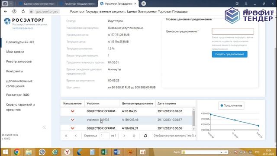The width and height of the screenshot is (277, 156).
Task: Click the down arrow in 10:02:57 row
Action: [x=72, y=120]
